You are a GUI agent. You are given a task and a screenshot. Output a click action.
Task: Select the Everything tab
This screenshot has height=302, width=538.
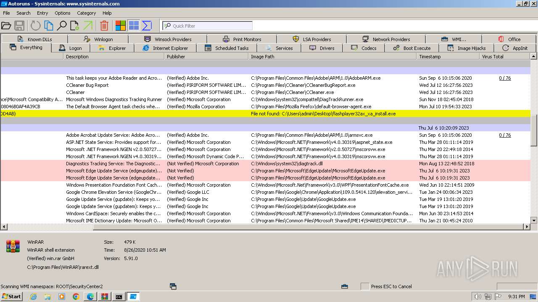(26, 48)
